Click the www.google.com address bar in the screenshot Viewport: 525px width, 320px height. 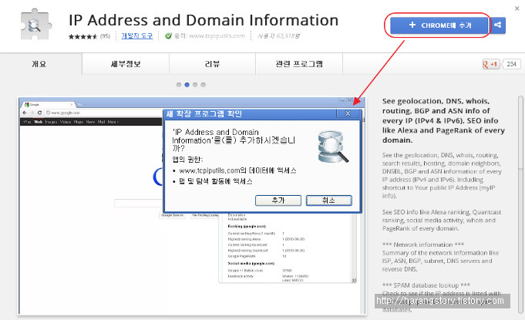[x=104, y=113]
